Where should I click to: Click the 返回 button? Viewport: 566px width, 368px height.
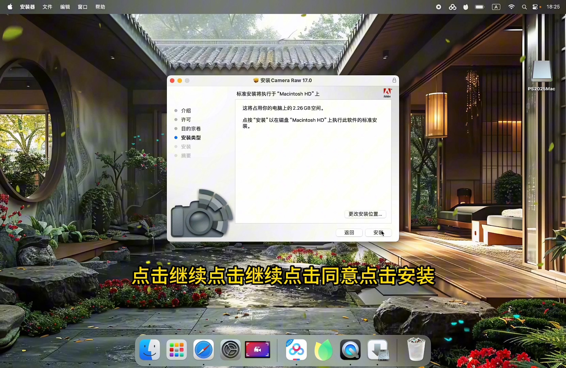tap(349, 232)
